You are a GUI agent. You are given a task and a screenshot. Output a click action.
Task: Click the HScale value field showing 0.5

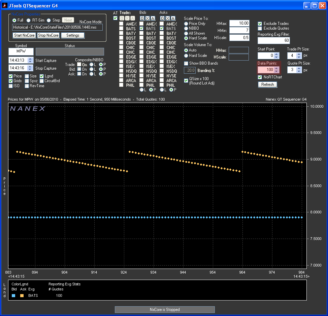(x=239, y=38)
